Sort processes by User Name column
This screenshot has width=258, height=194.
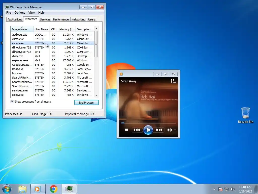click(41, 29)
